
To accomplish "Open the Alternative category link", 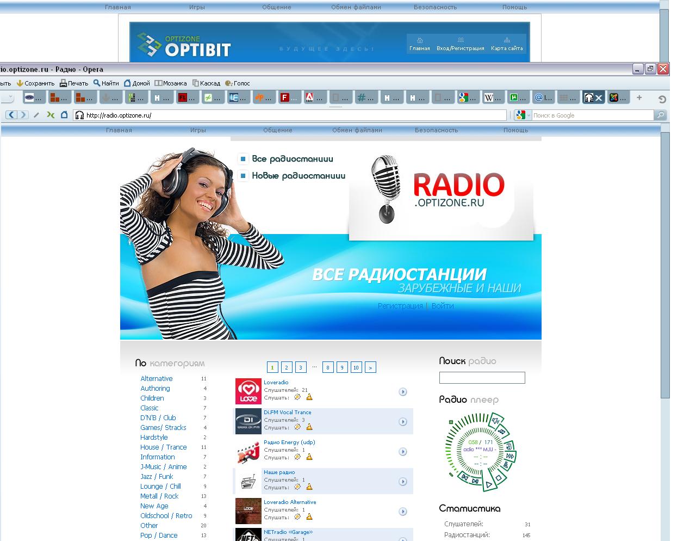I will tap(157, 379).
